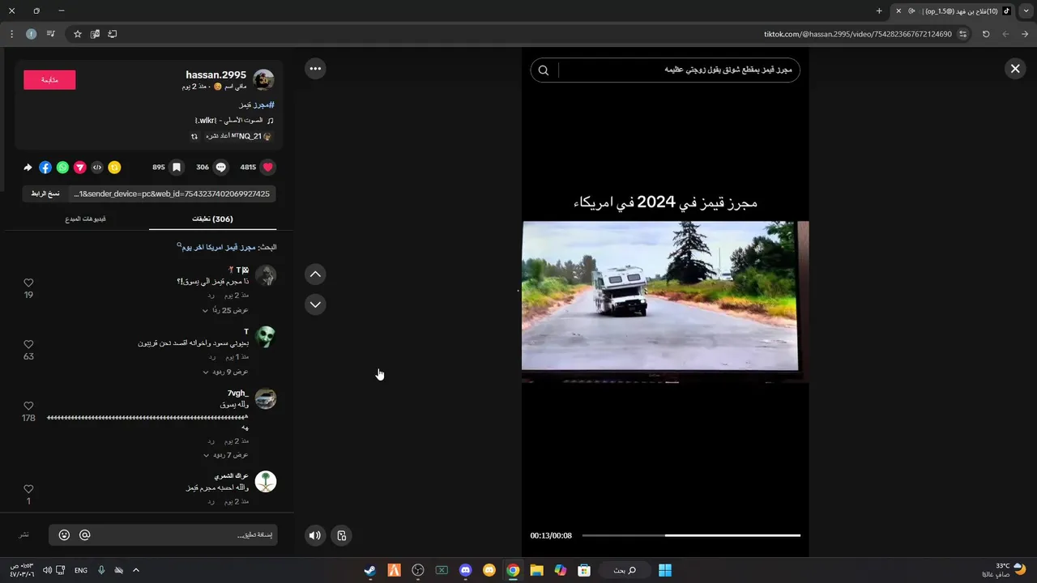Viewport: 1037px width, 583px height.
Task: Open the emoji picker in comment box
Action: click(64, 535)
